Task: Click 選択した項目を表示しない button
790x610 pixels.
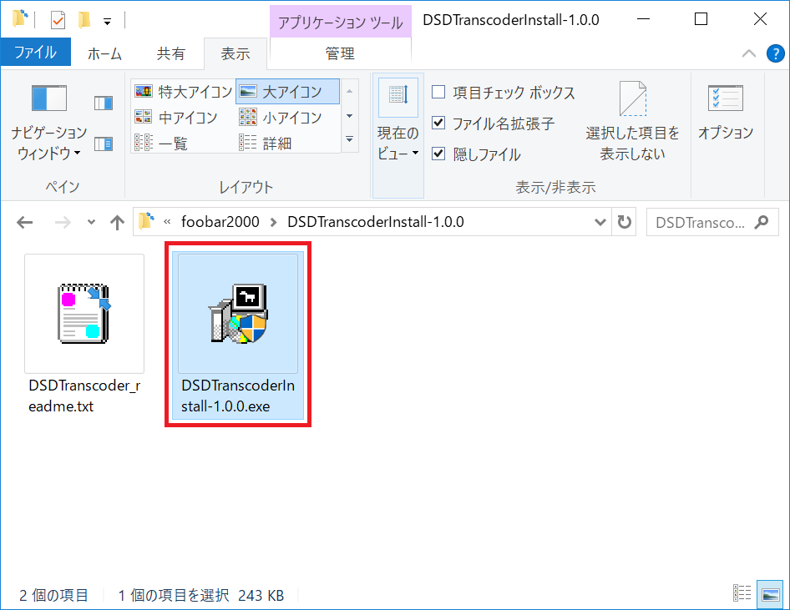Action: tap(632, 121)
